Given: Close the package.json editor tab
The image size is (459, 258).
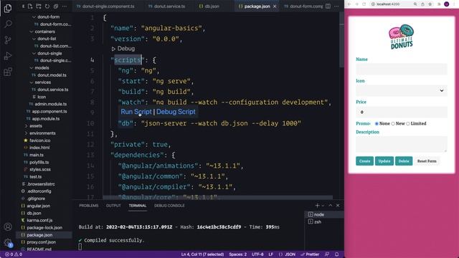Looking at the screenshot, I should (x=275, y=6).
